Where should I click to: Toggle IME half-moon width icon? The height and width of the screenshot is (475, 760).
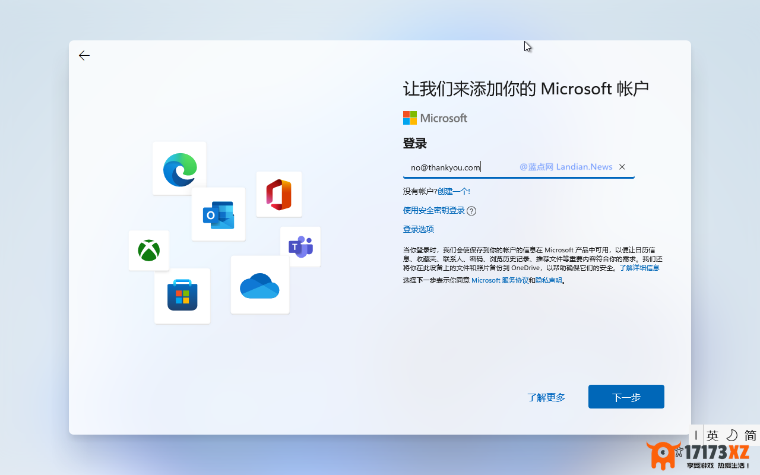click(732, 436)
